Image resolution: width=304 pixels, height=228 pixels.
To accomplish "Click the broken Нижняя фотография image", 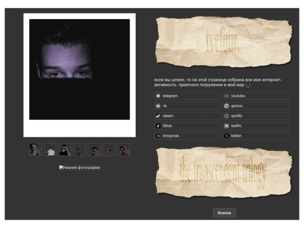I will (x=79, y=168).
